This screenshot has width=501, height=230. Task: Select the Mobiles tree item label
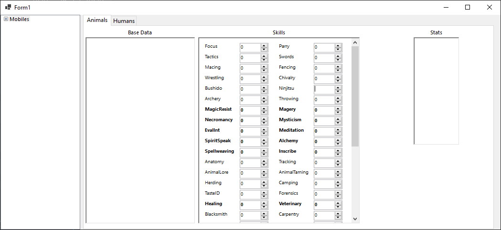20,19
